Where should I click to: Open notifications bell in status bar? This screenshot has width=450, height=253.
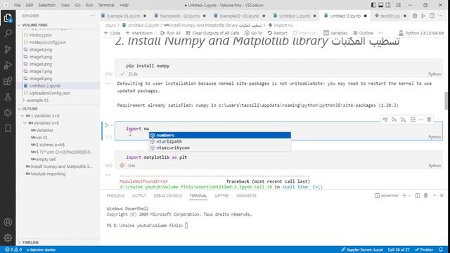(441, 249)
